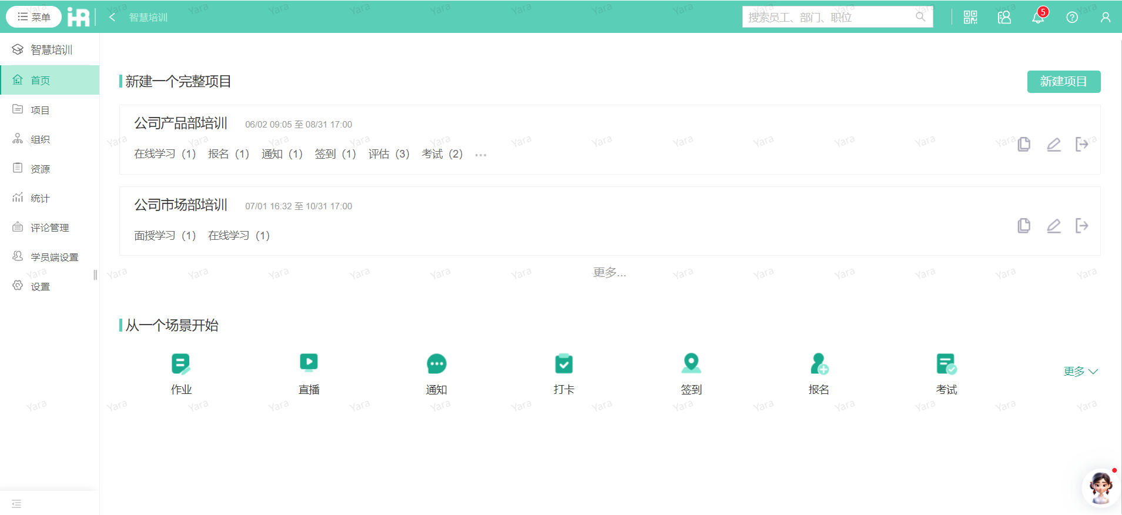The height and width of the screenshot is (515, 1122).
Task: Open the notification bell with badge
Action: pos(1038,17)
